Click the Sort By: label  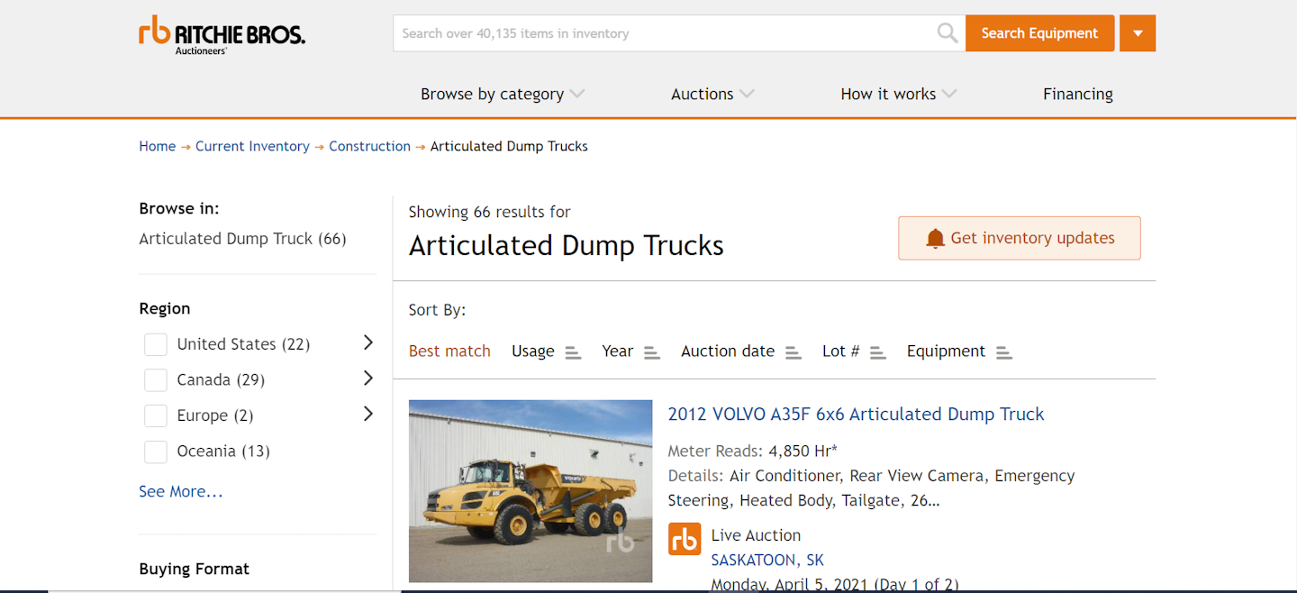[x=438, y=310]
